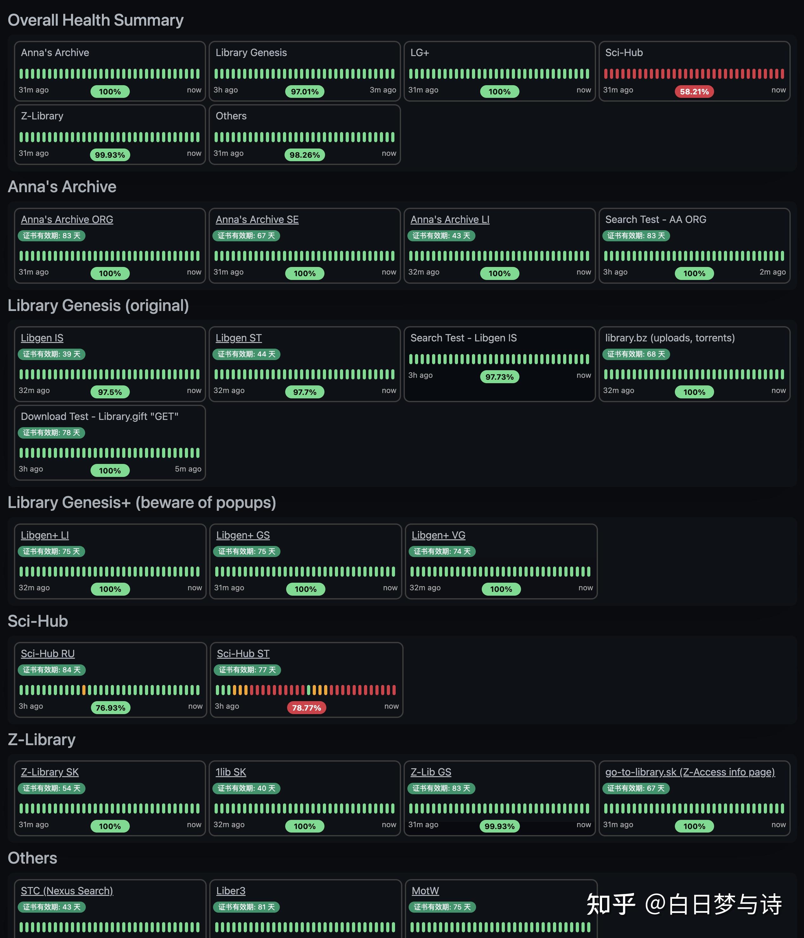The image size is (804, 938).
Task: Click Z-Lib GS 99.93% uptime badge
Action: coord(499,826)
